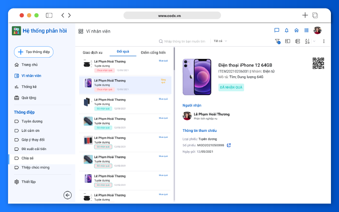This screenshot has width=339, height=212.
Task: Click ticket number 'MGD2021050096'
Action: 211,145
